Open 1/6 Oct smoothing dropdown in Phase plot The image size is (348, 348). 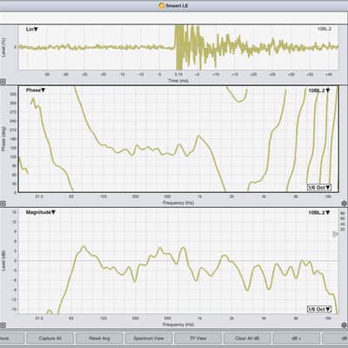tap(319, 187)
